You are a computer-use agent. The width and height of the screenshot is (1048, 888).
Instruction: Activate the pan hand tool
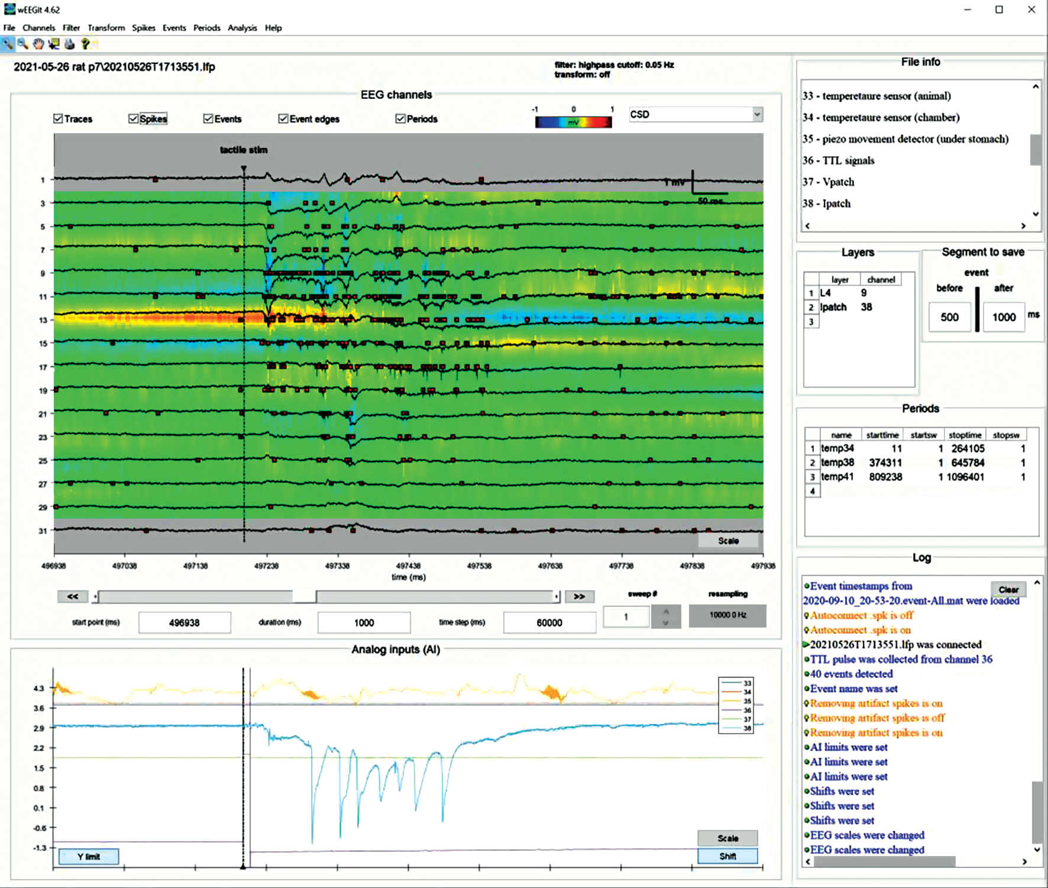[38, 44]
